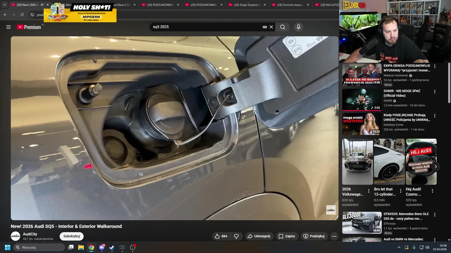The width and height of the screenshot is (451, 253).
Task: Open the AudiCity channel avatar
Action: [16, 236]
